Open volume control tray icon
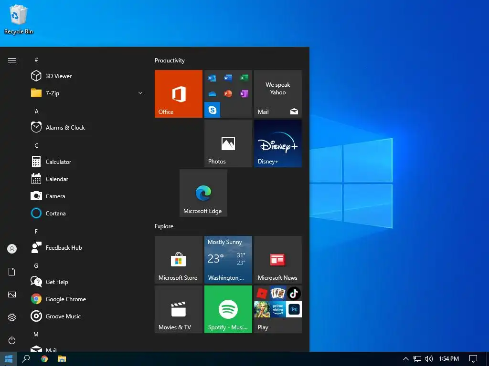Screen dimensions: 489x366 pyautogui.click(x=429, y=359)
